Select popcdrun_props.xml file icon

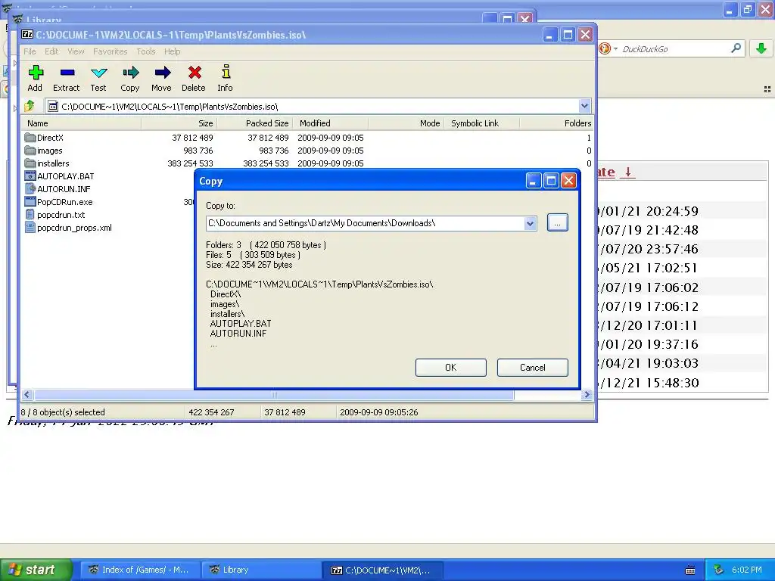(x=30, y=227)
